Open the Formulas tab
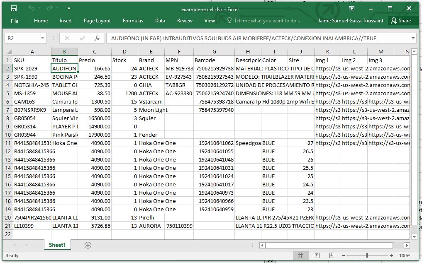This screenshot has width=422, height=263. (x=133, y=21)
